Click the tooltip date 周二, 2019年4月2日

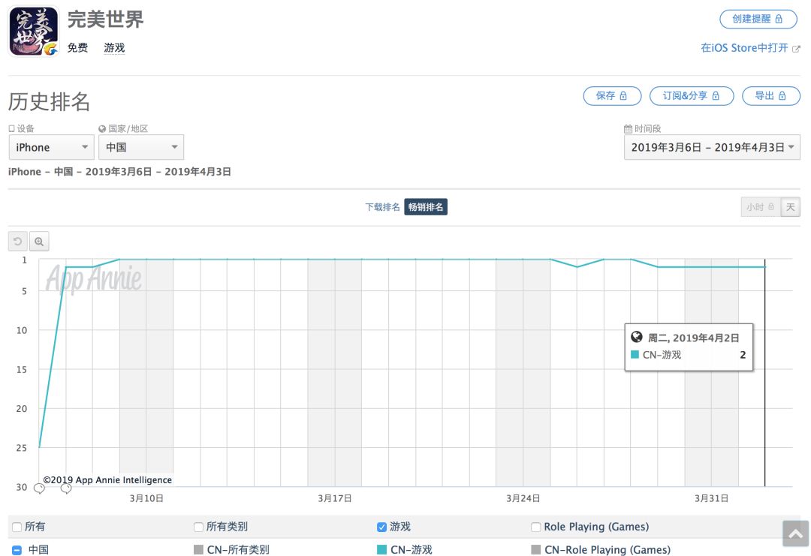(693, 338)
